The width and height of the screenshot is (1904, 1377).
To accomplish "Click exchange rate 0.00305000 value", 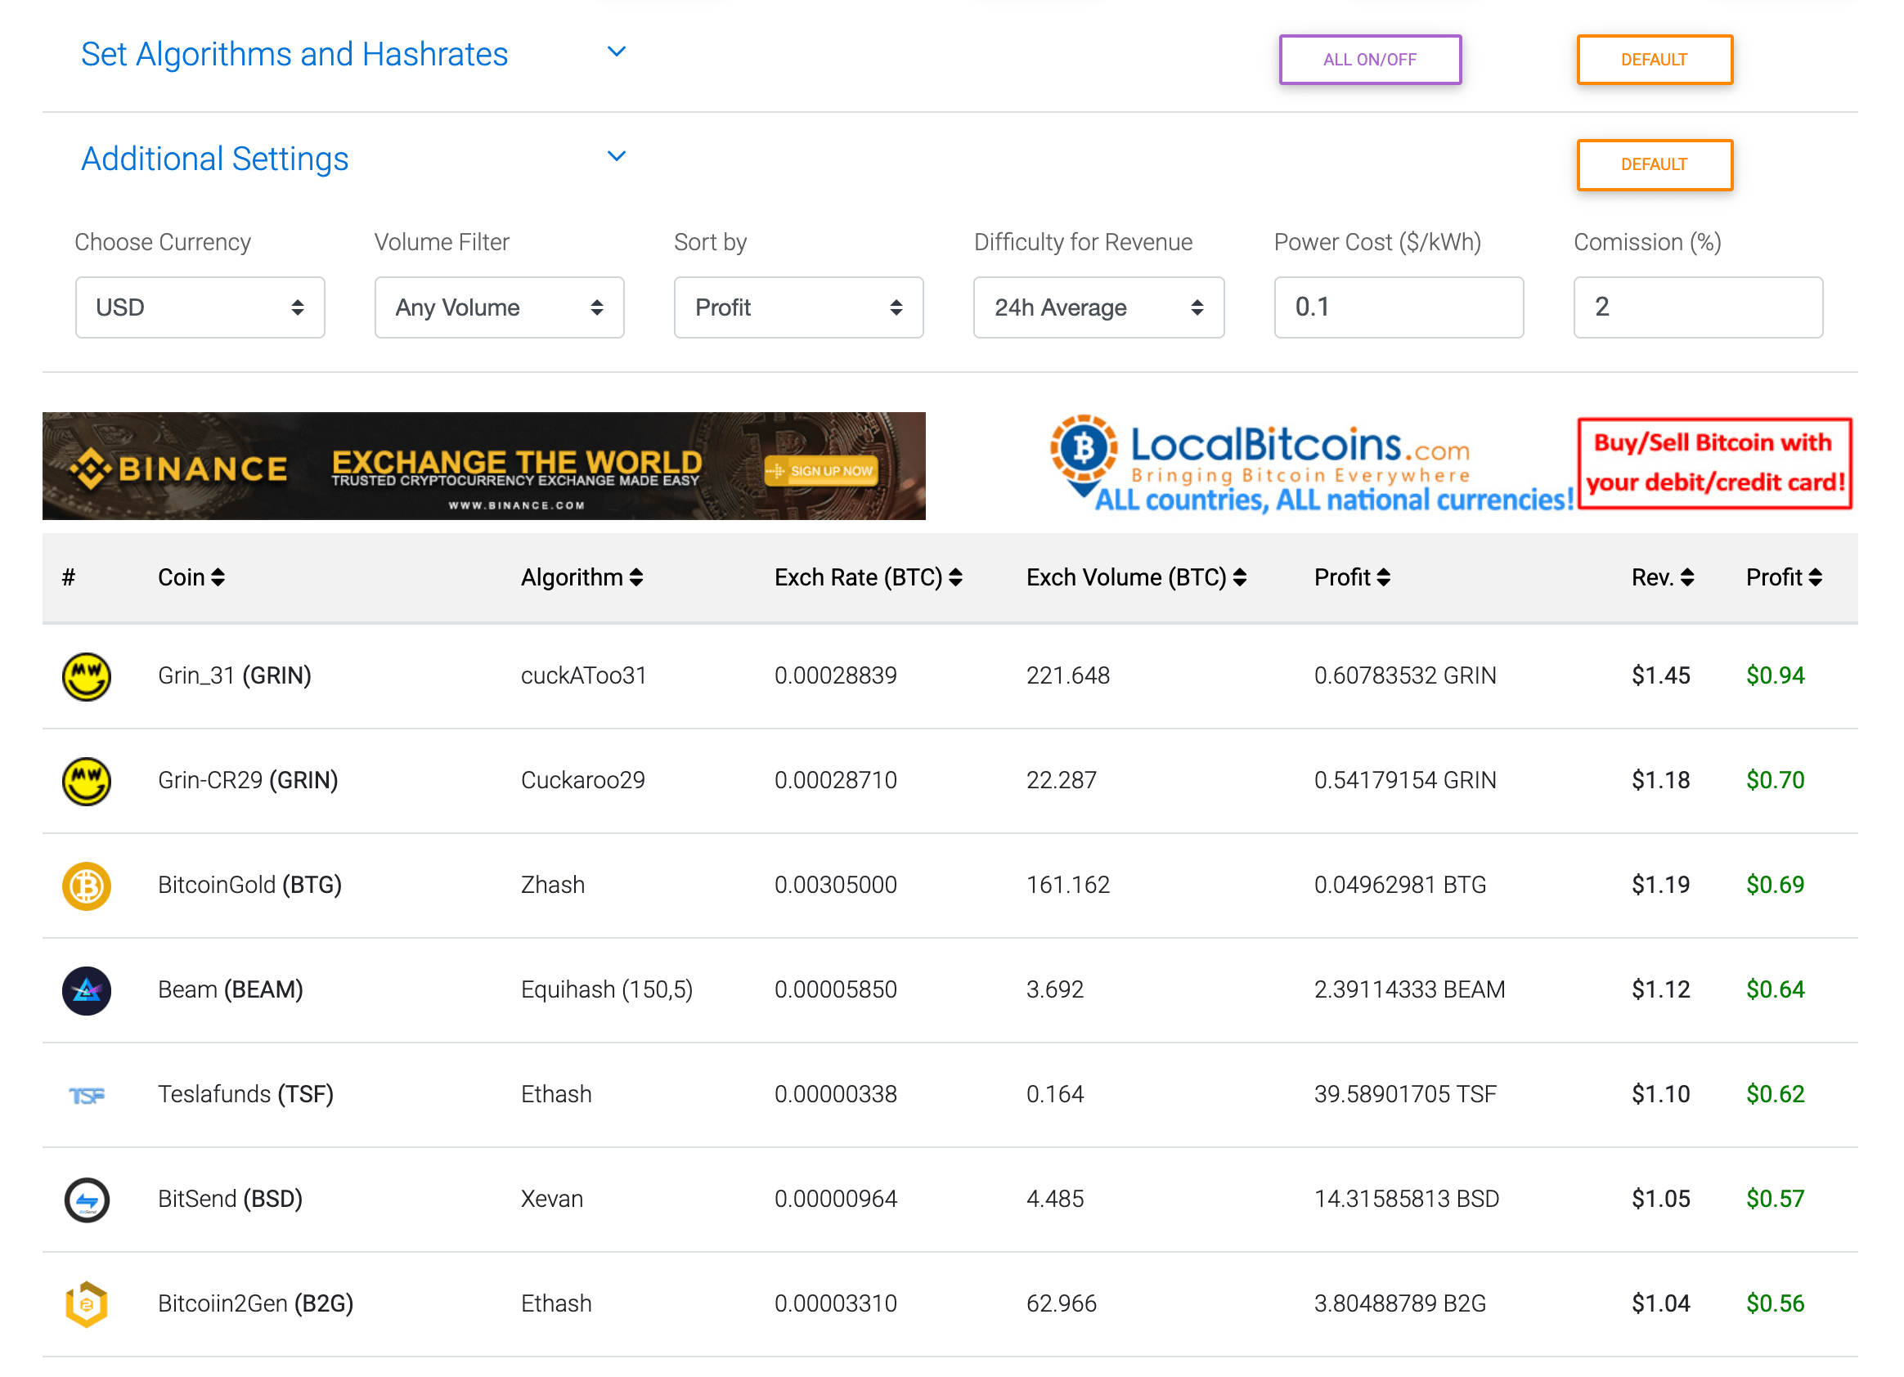I will (836, 886).
